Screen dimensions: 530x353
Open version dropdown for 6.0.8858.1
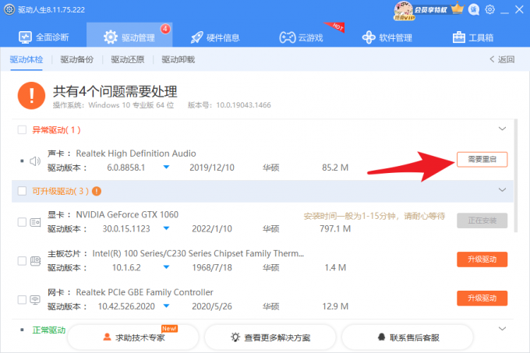coord(166,168)
